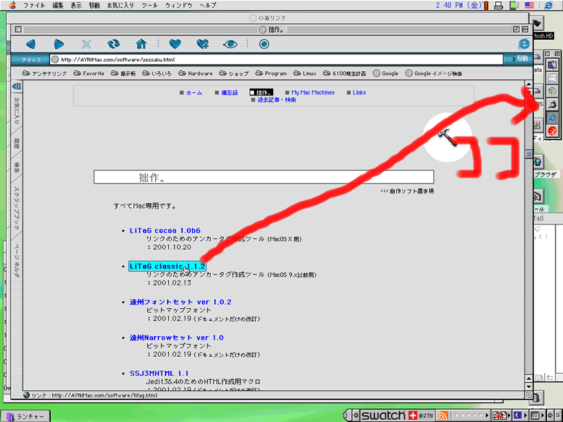Click the Swatch beat module in the control strip

coord(396,416)
